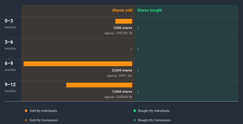The height and width of the screenshot is (124, 243).
Task: Click the green Bought By Individuals legend dot
Action: 135,111
